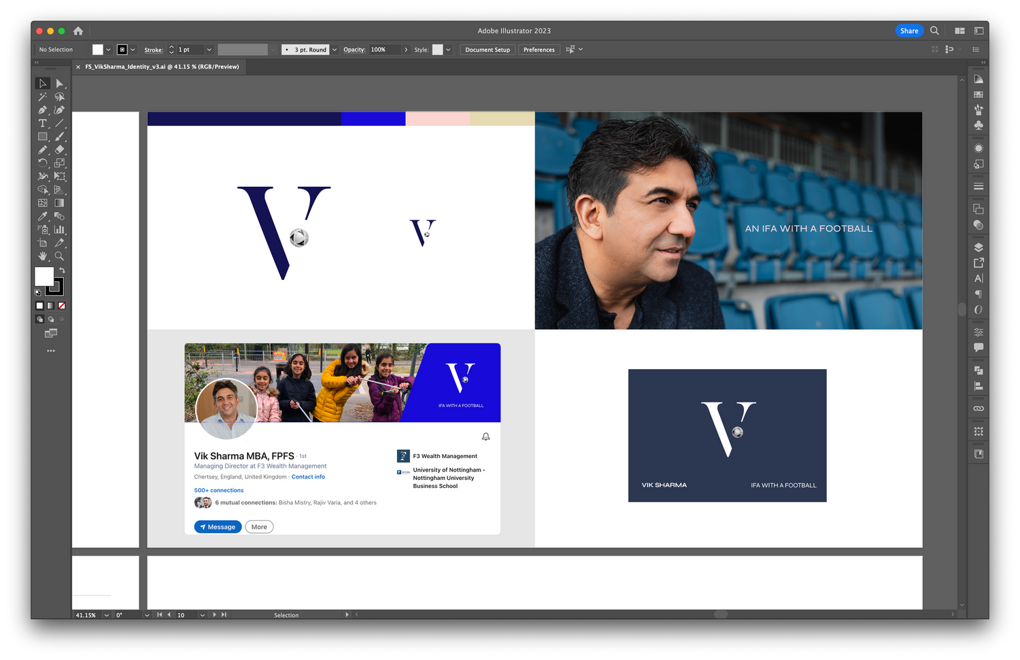The width and height of the screenshot is (1020, 660).
Task: Click the Fill color box
Action: pyautogui.click(x=44, y=276)
